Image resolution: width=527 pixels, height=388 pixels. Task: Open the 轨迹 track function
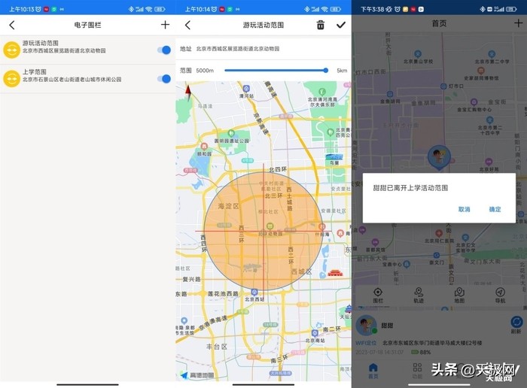point(419,296)
